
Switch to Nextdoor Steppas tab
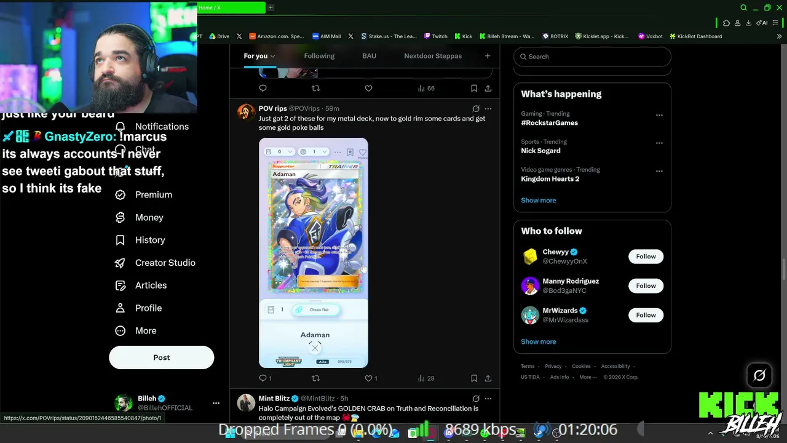tap(433, 56)
